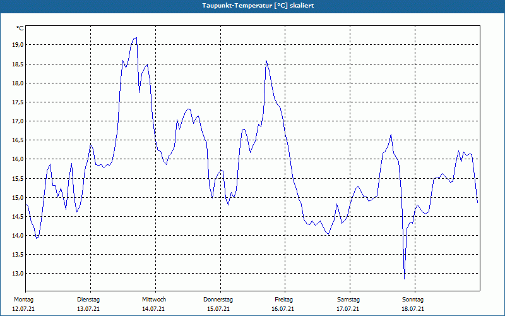The height and width of the screenshot is (316, 505).
Task: Click the °C unit label
Action: [x=20, y=28]
